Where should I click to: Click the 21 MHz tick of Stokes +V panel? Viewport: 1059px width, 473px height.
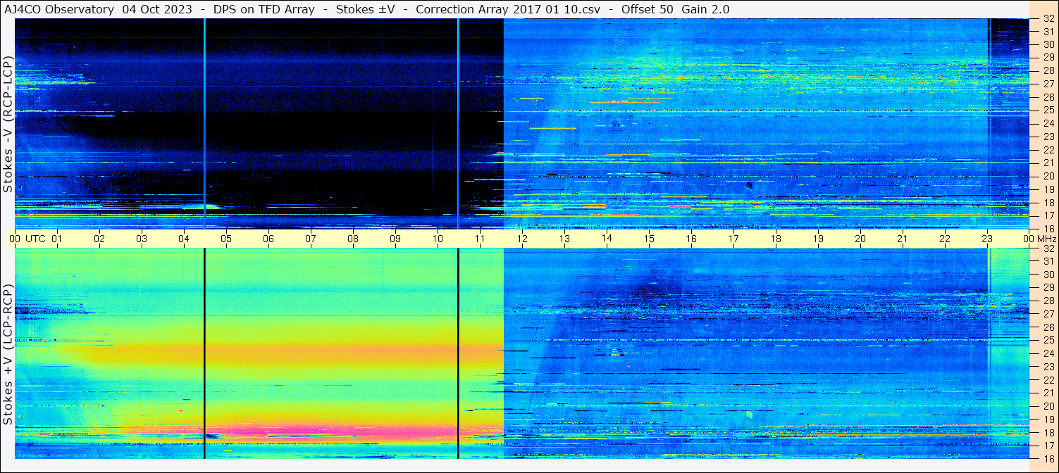coord(1048,393)
